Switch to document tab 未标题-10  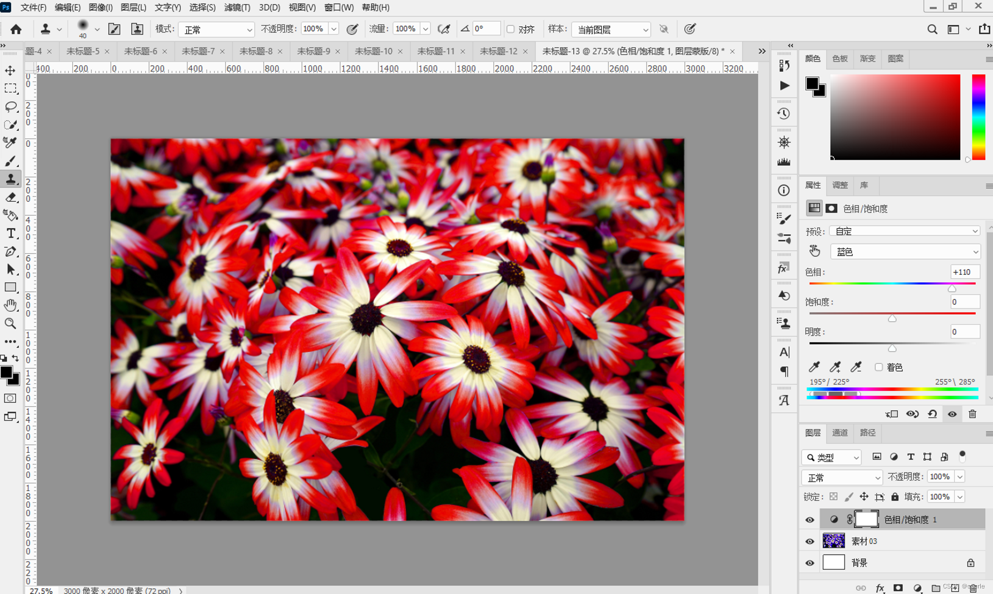click(374, 51)
